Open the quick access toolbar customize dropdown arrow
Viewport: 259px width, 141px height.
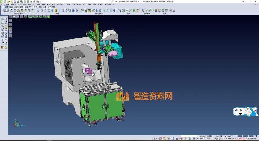(40, 2)
